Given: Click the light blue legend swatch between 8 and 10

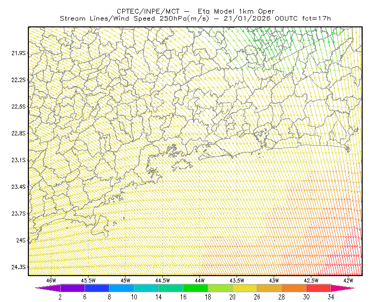Looking at the screenshot, I should (121, 288).
